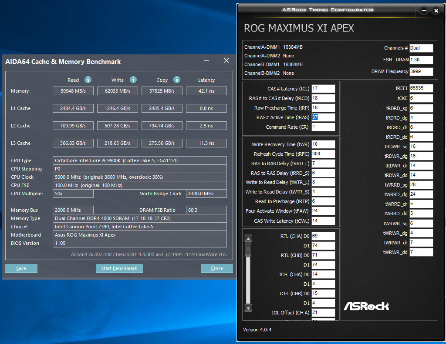Screen dimensions: 446x344
Task: Select the Four Activate Window (tFAW) field
Action: [x=323, y=211]
